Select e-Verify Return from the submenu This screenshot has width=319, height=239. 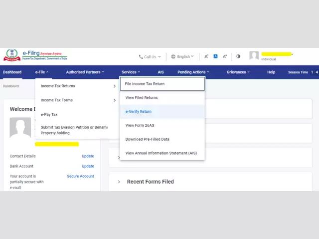[139, 111]
